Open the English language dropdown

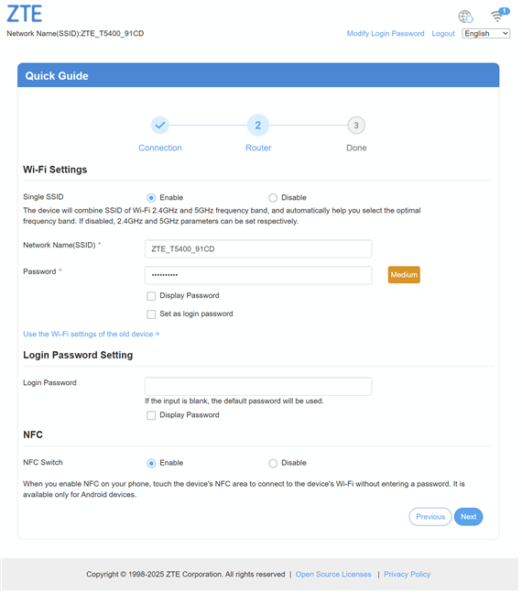(x=485, y=33)
